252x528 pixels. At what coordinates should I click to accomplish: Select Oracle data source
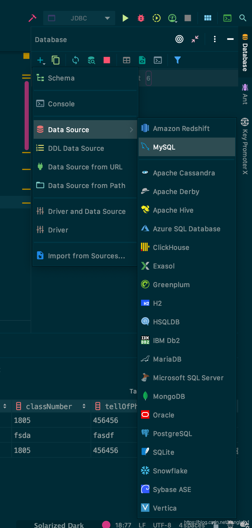187,415
